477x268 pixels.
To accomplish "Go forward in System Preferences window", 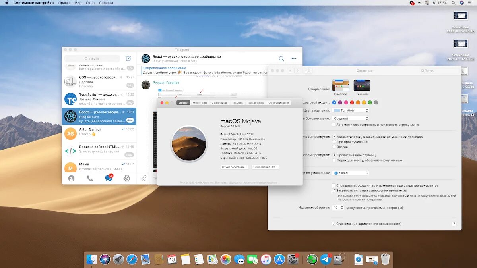I will point(297,71).
